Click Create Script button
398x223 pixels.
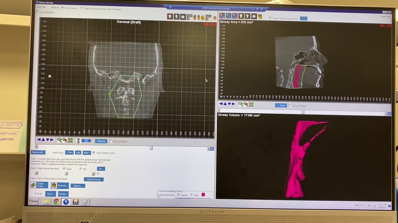tap(39, 185)
